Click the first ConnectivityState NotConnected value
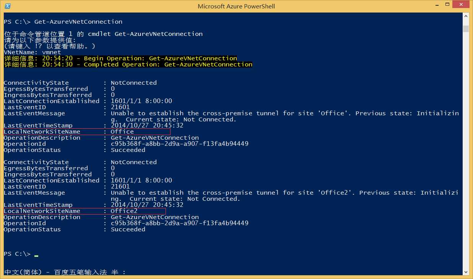473x279 pixels. pyautogui.click(x=134, y=83)
